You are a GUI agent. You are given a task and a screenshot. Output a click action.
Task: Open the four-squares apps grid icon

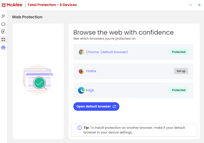pos(3,39)
